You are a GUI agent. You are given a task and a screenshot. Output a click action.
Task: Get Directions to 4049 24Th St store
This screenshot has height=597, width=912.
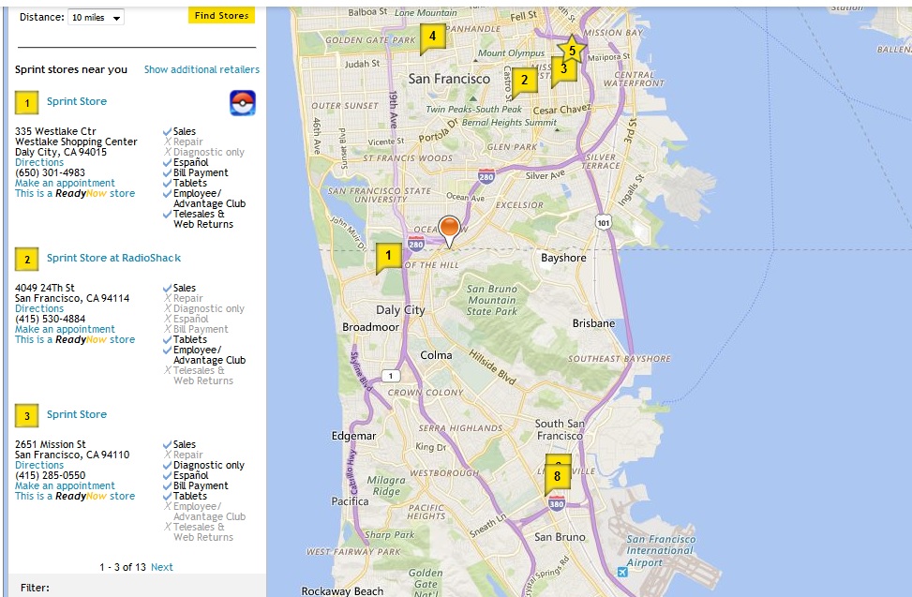tap(39, 308)
